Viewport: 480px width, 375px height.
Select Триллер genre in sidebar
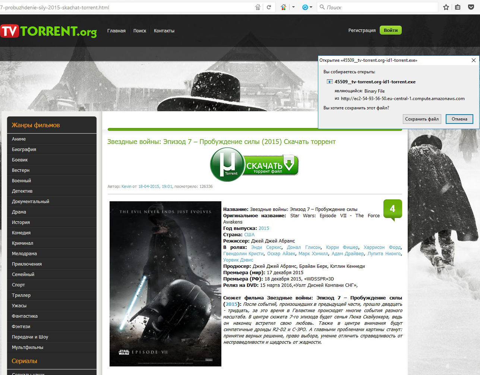pos(52,295)
